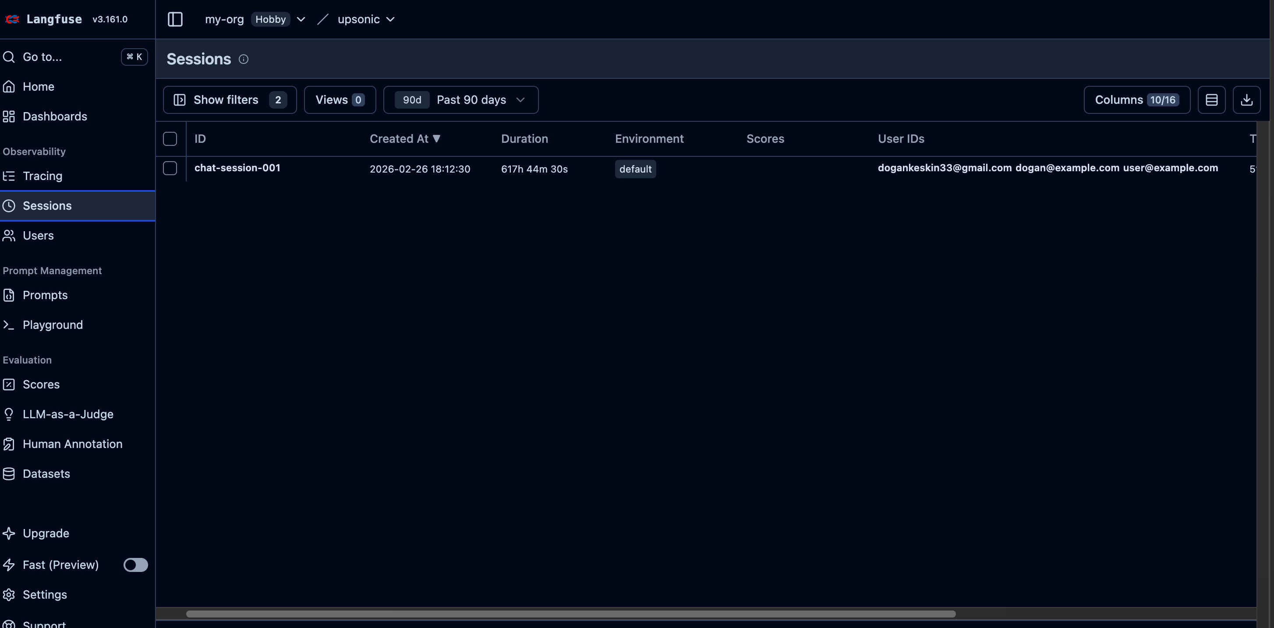Click the default environment tag

click(635, 169)
